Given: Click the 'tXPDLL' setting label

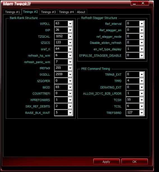Looking at the screenshot, I should pyautogui.click(x=45, y=24).
